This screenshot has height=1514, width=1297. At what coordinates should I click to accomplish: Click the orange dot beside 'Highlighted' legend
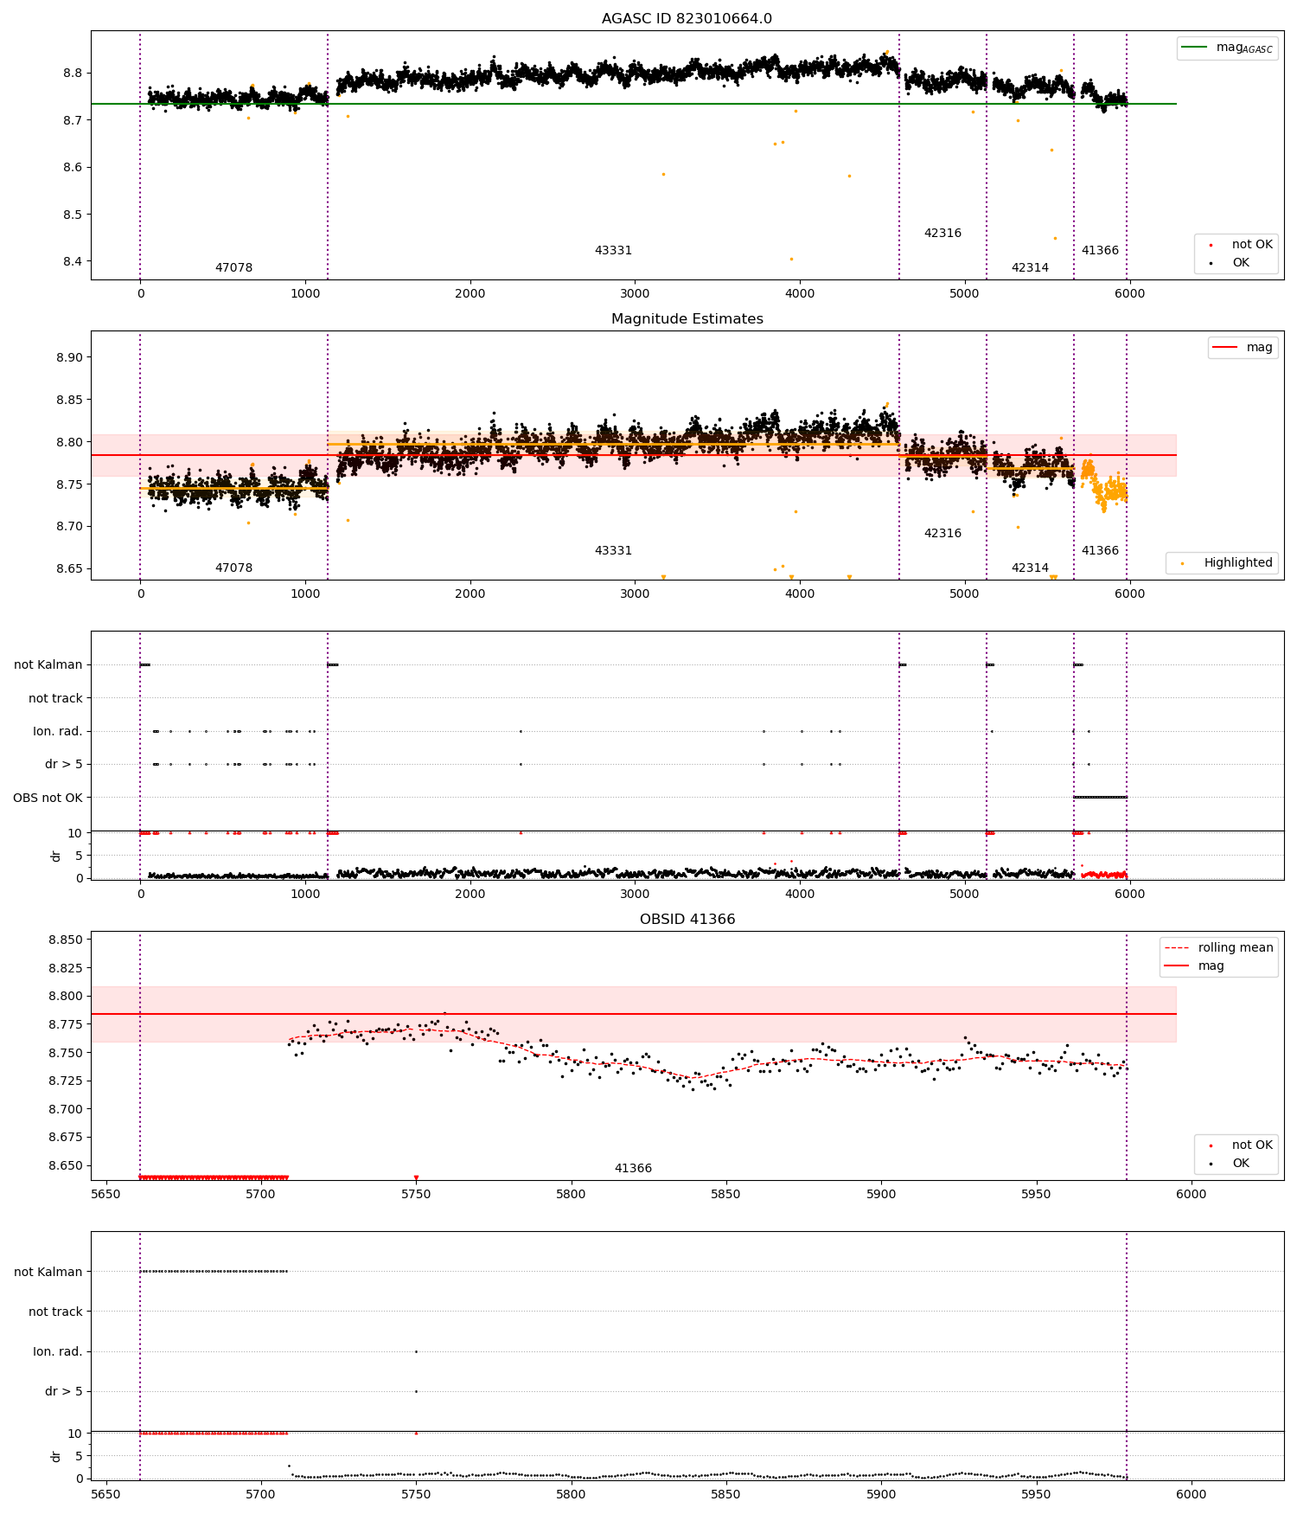click(1182, 563)
